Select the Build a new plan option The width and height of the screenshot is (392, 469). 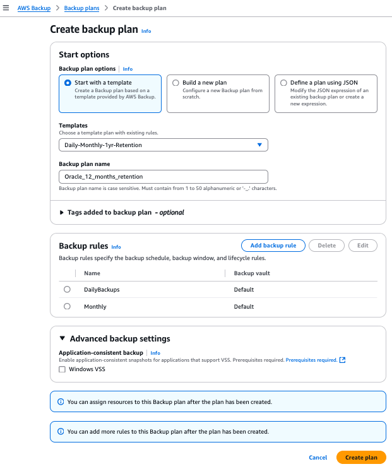pos(175,83)
